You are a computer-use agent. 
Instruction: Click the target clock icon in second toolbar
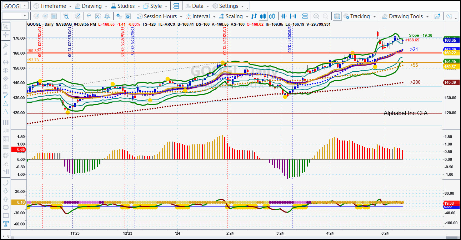(x=78, y=16)
